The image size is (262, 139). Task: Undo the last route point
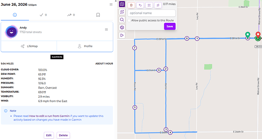[x=140, y=5]
